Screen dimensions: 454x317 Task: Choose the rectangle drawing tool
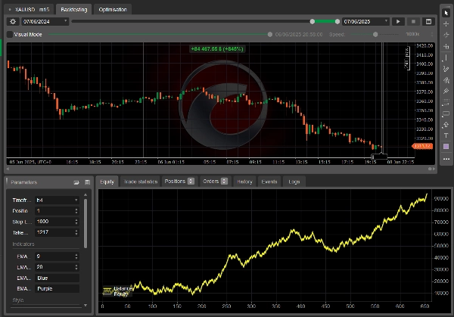(x=446, y=113)
